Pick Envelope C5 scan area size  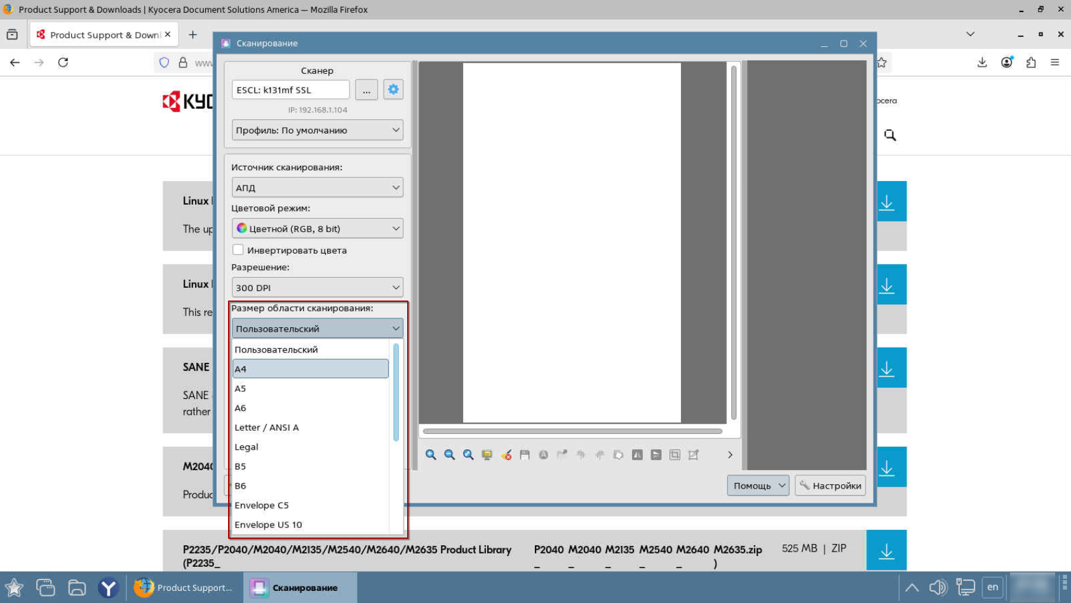pyautogui.click(x=262, y=505)
